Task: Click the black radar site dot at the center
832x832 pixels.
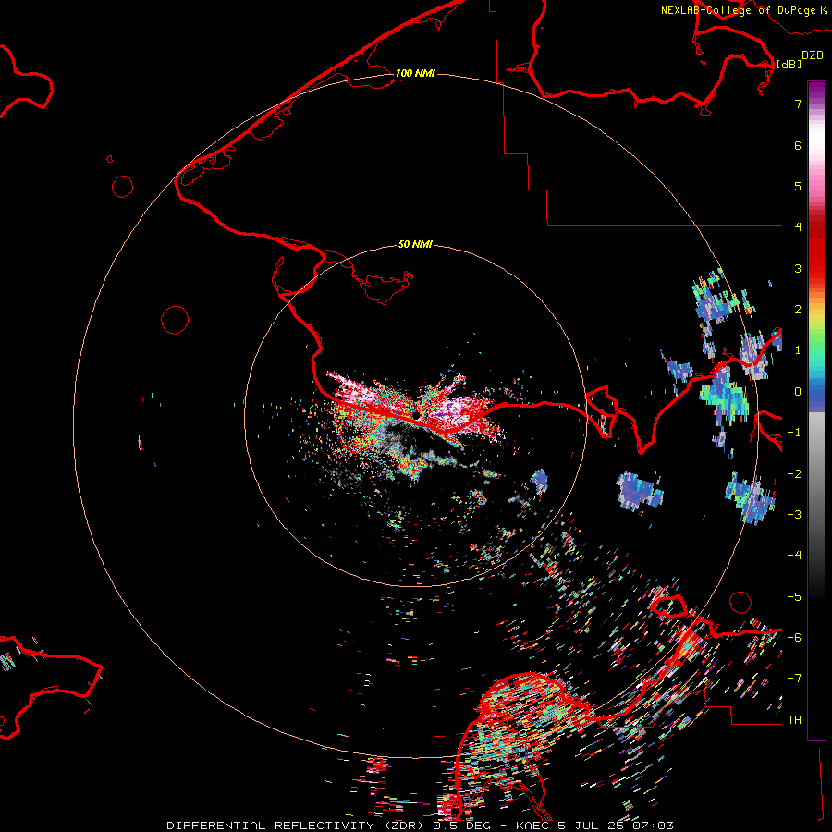Action: (417, 414)
